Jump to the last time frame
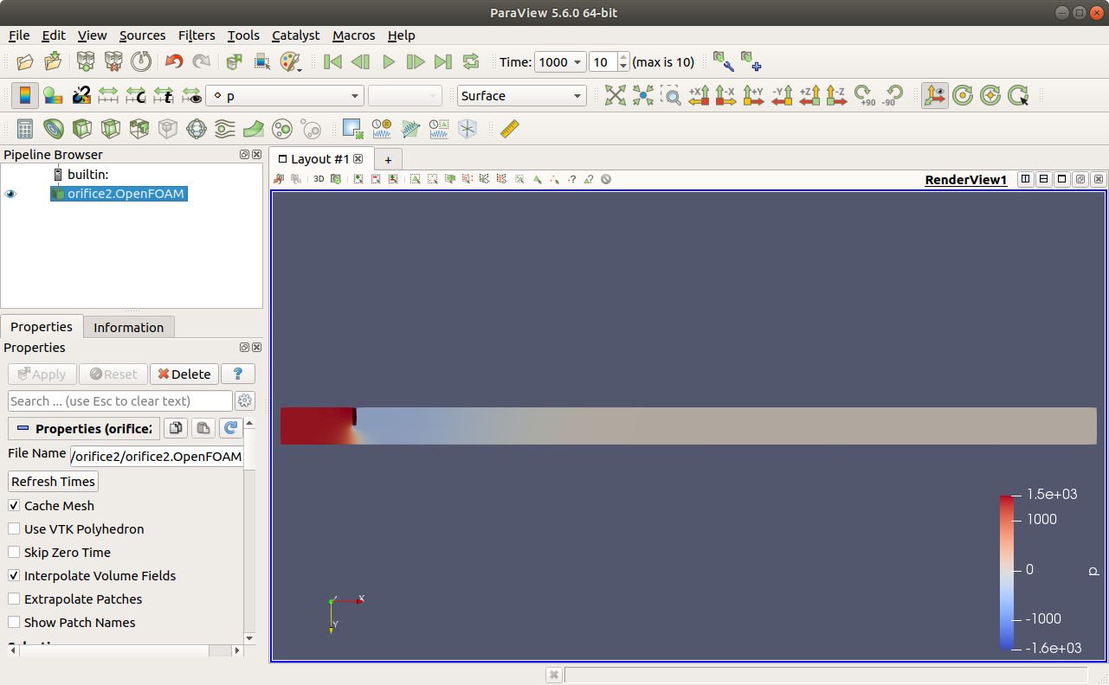Viewport: 1109px width, 685px height. 443,61
